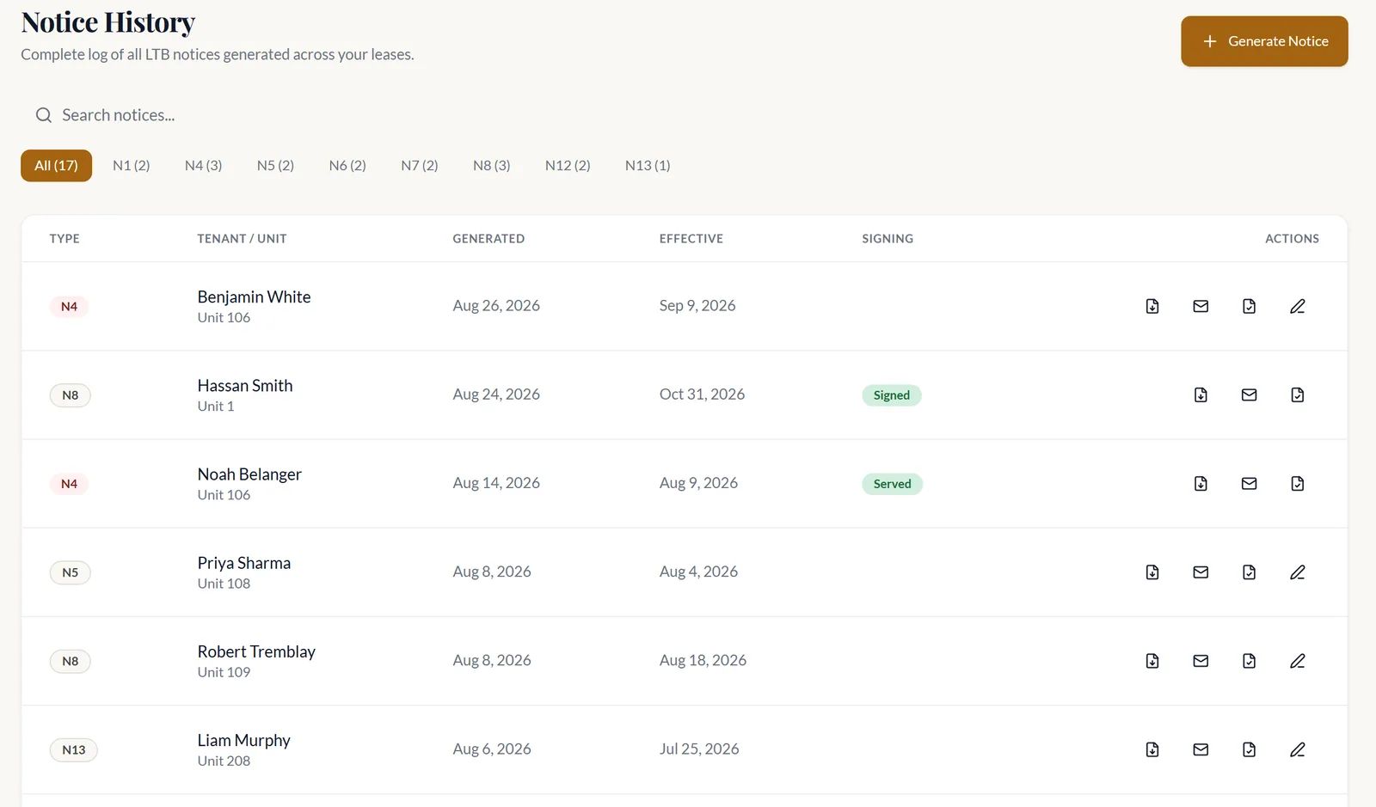Viewport: 1376px width, 807px height.
Task: Filter notices by N5 (2)
Action: (275, 165)
